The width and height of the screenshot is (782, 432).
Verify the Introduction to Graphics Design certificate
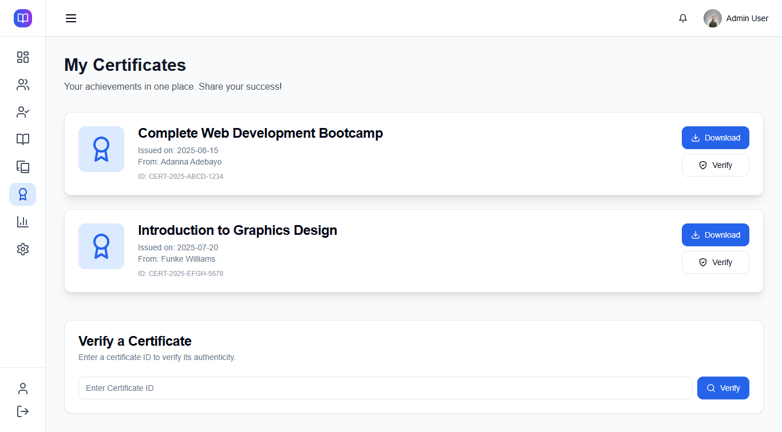(715, 262)
